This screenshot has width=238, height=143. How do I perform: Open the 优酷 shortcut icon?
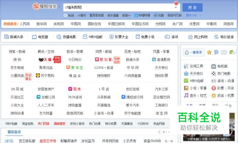coord(155,15)
